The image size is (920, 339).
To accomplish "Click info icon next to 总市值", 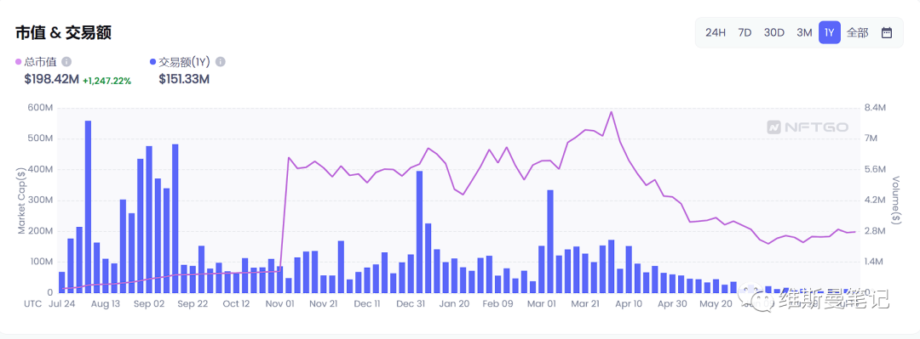I will pos(67,61).
